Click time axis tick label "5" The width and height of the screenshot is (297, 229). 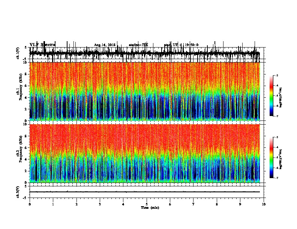(x=147, y=204)
